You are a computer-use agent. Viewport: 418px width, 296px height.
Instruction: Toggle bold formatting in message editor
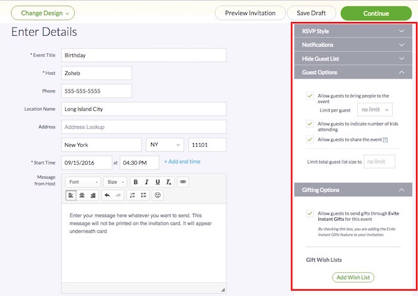(x=136, y=182)
